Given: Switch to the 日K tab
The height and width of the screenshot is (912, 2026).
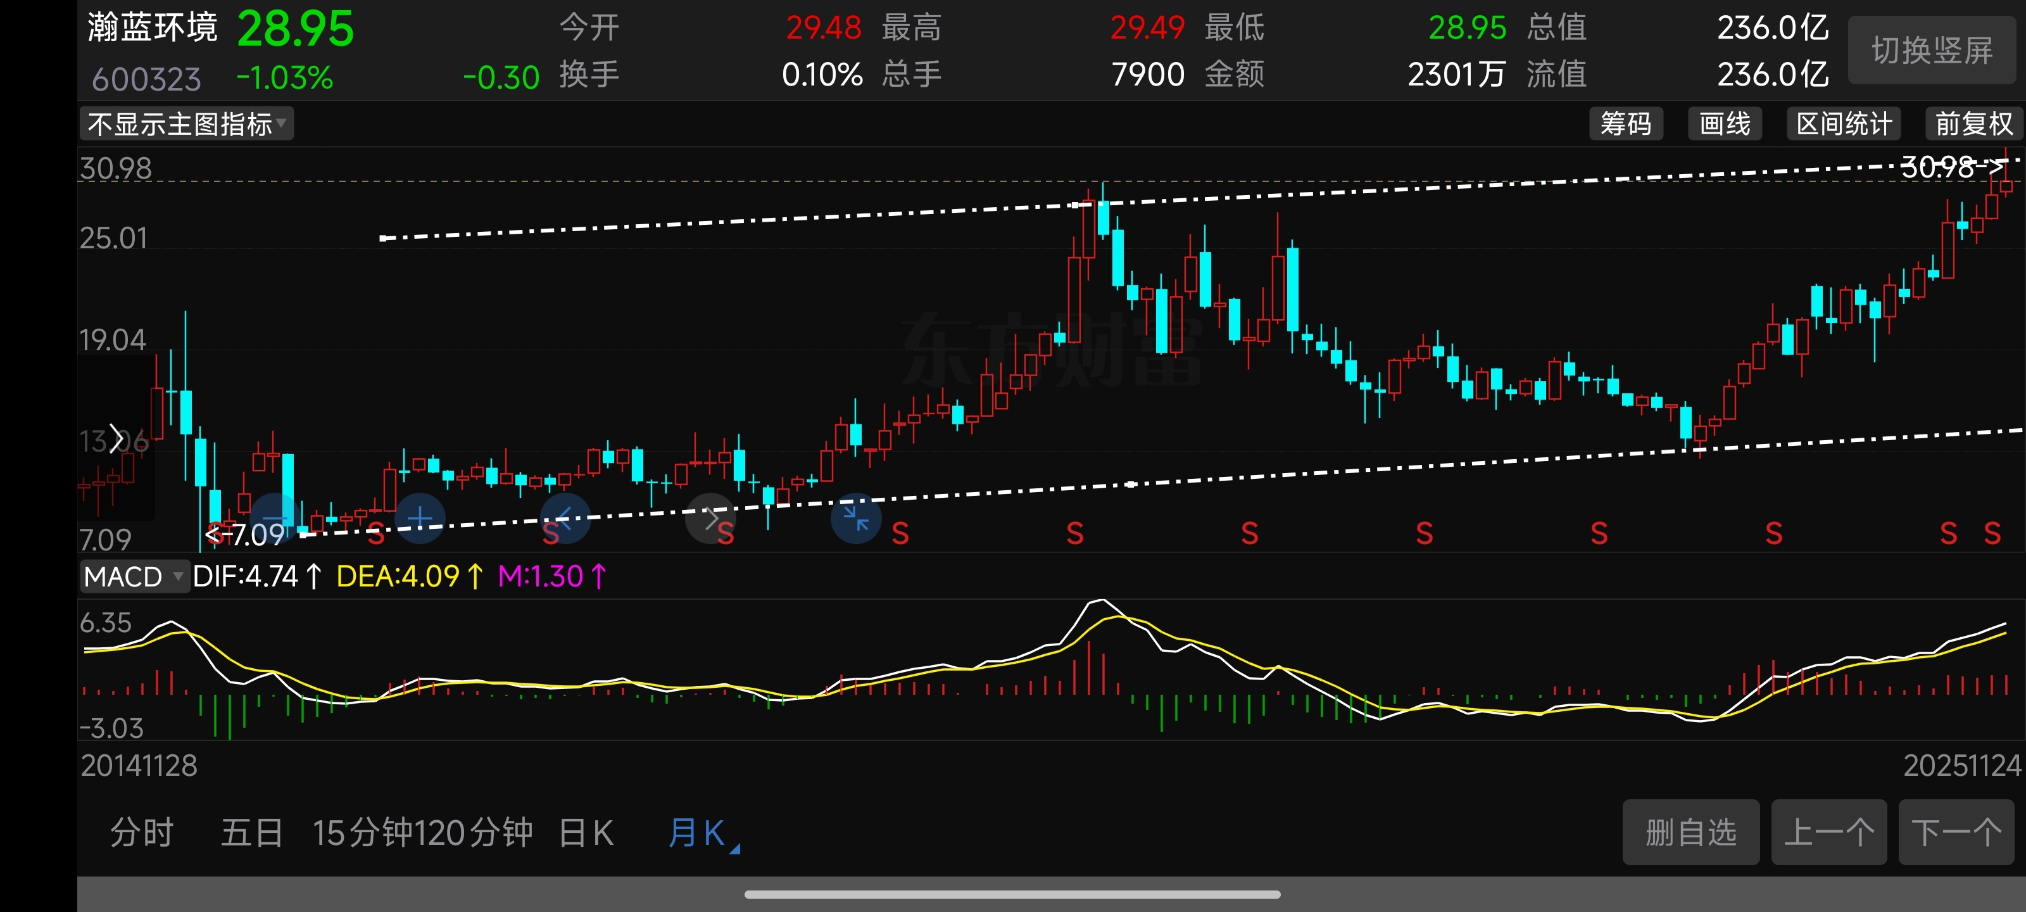Looking at the screenshot, I should click(x=586, y=833).
